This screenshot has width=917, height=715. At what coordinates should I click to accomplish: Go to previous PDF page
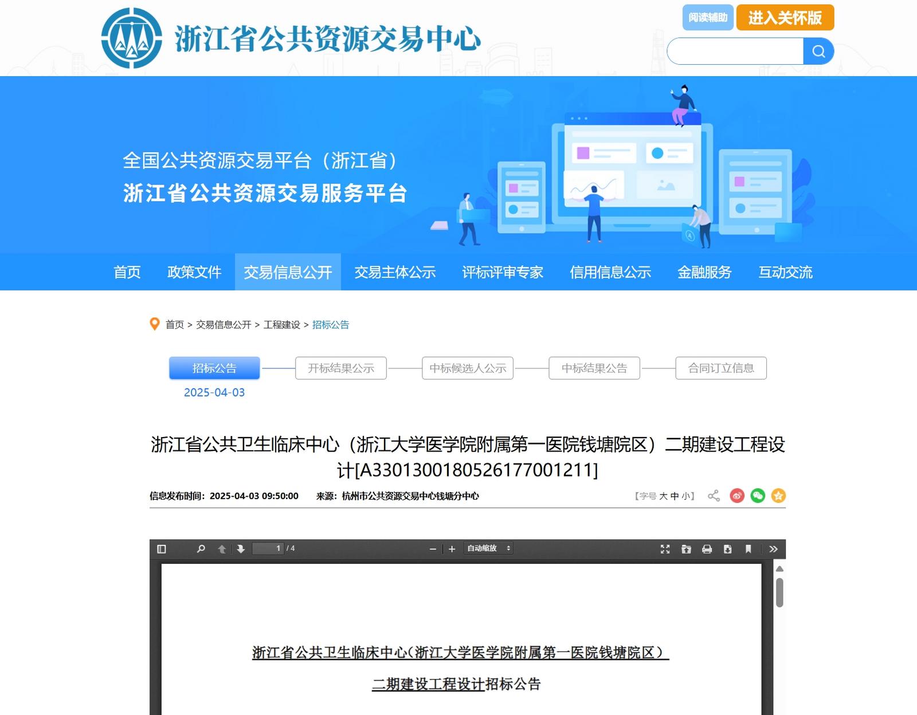tap(222, 549)
